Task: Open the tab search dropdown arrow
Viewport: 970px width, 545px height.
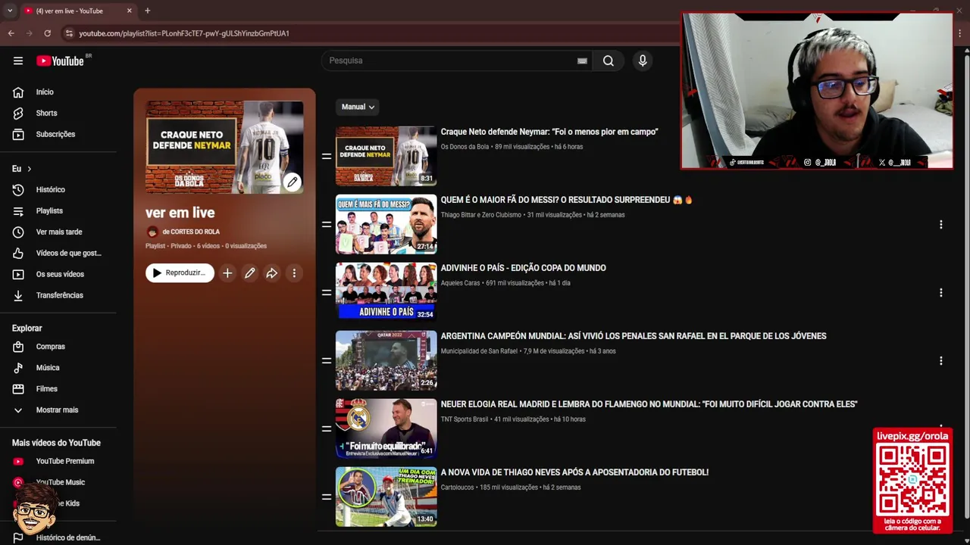Action: point(10,11)
